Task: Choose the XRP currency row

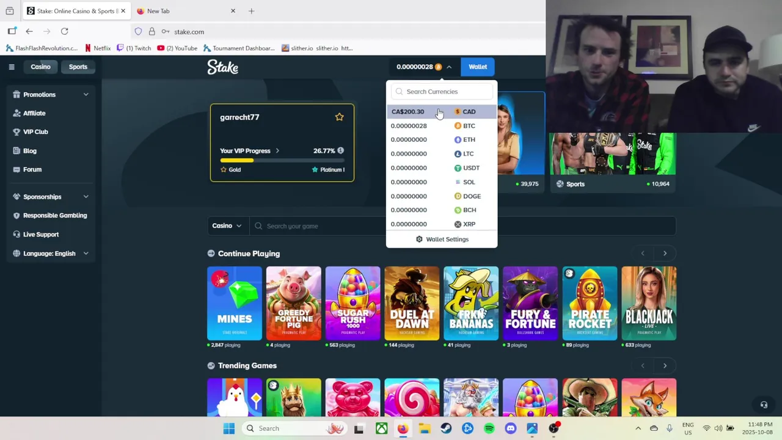Action: point(442,224)
